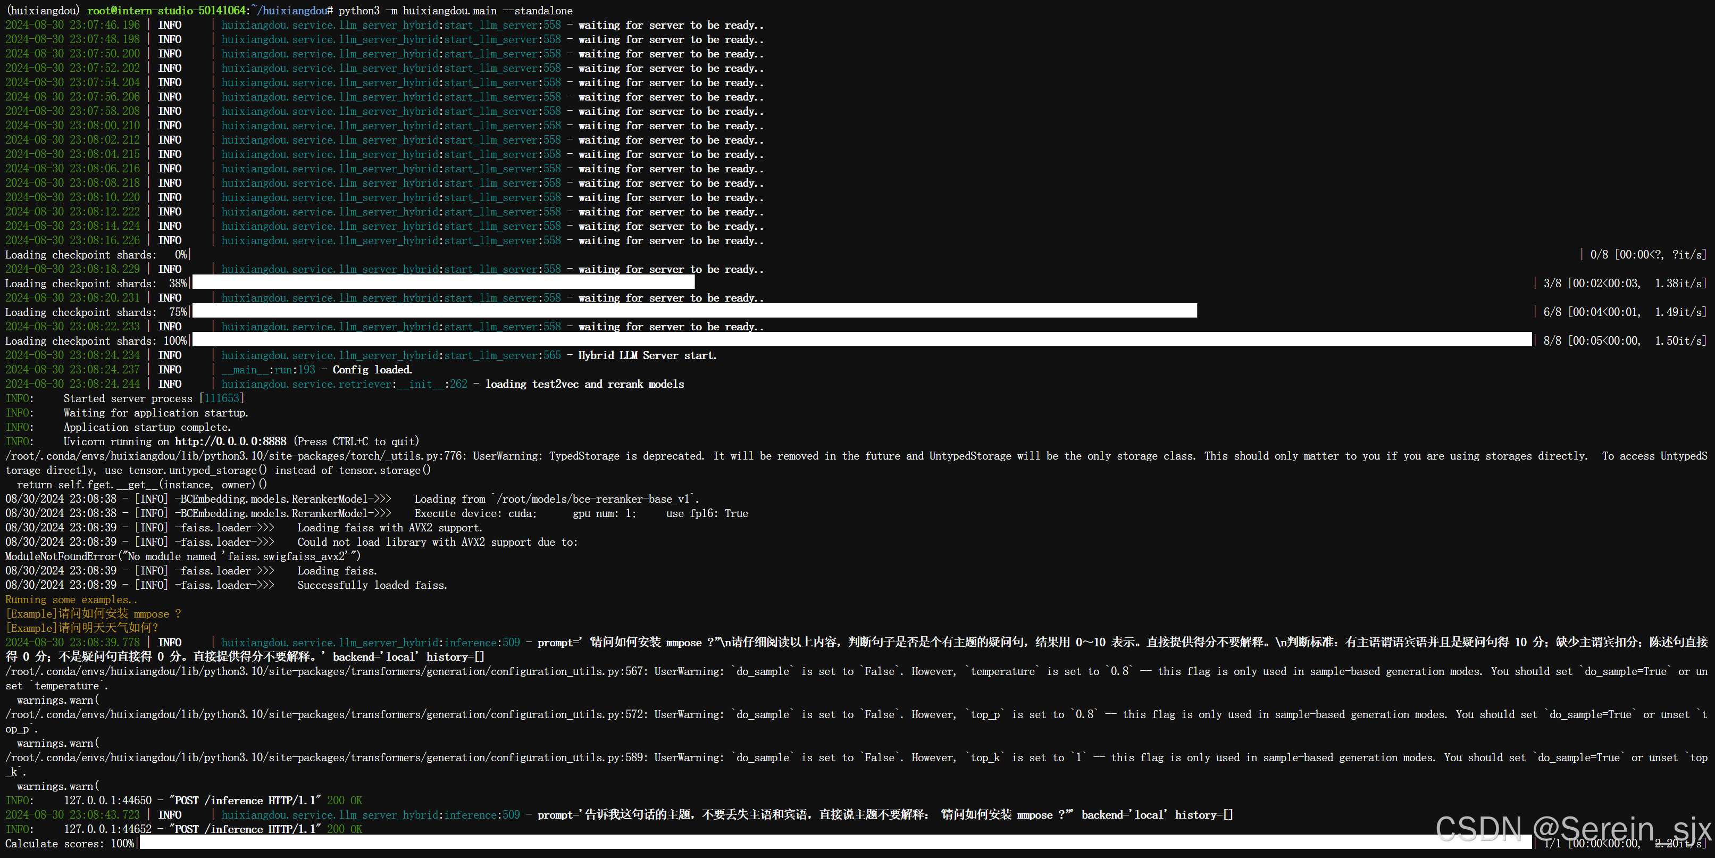The width and height of the screenshot is (1715, 858).
Task: Click the 38% checkpoint shards progress bar
Action: (x=443, y=283)
